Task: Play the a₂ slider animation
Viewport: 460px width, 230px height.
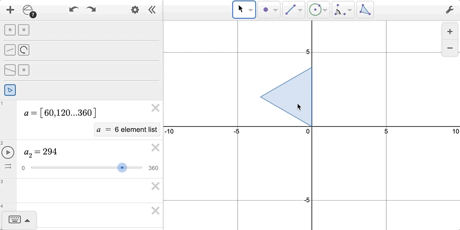Action: 8,152
